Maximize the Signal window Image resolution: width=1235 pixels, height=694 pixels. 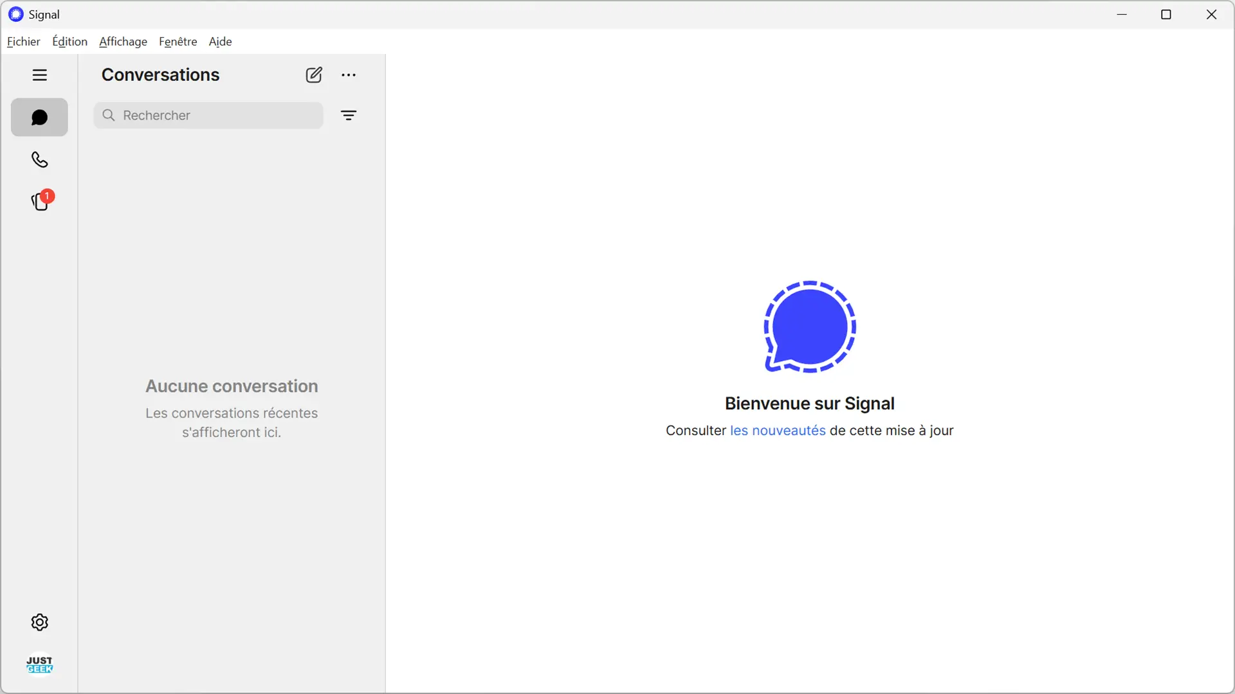pyautogui.click(x=1166, y=14)
